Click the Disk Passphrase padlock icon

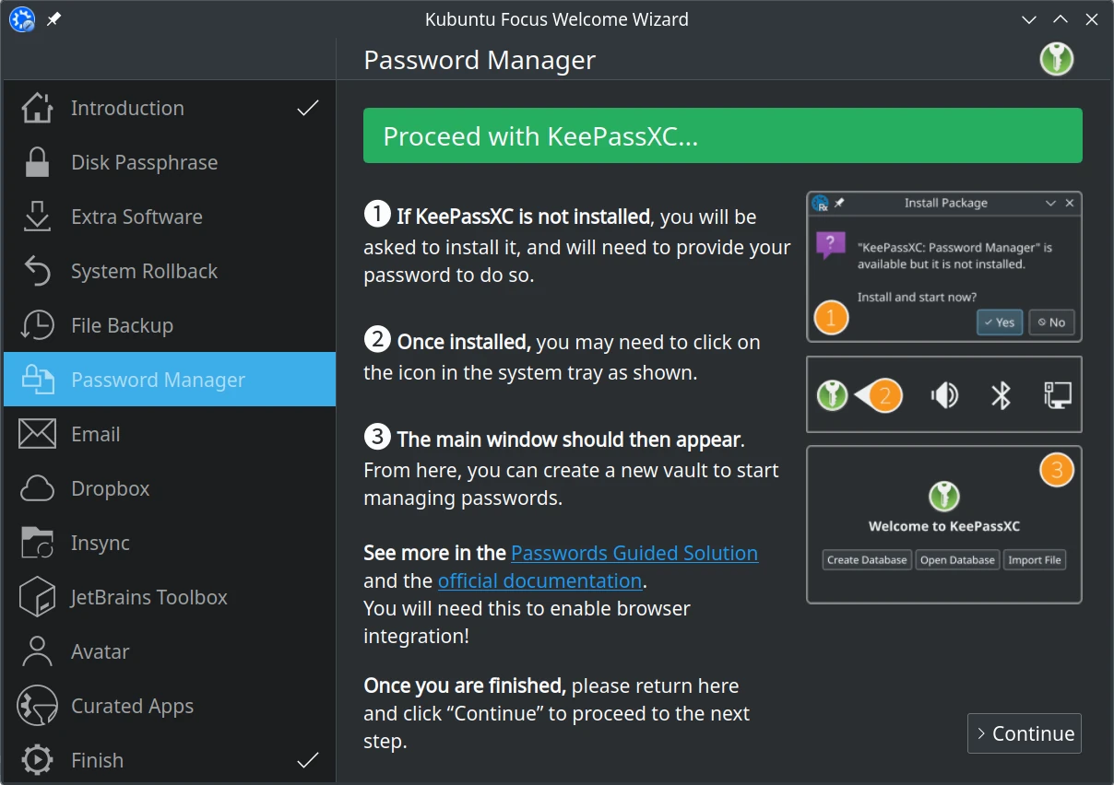(37, 163)
